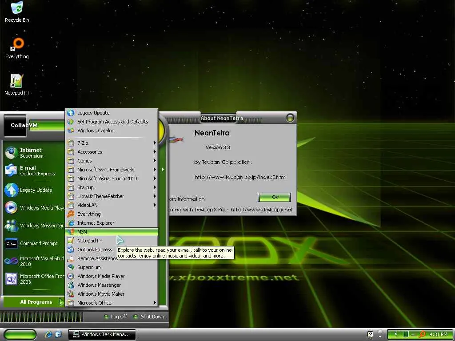Select Windows Messenger in programs list
Image resolution: width=455 pixels, height=341 pixels.
[112, 285]
